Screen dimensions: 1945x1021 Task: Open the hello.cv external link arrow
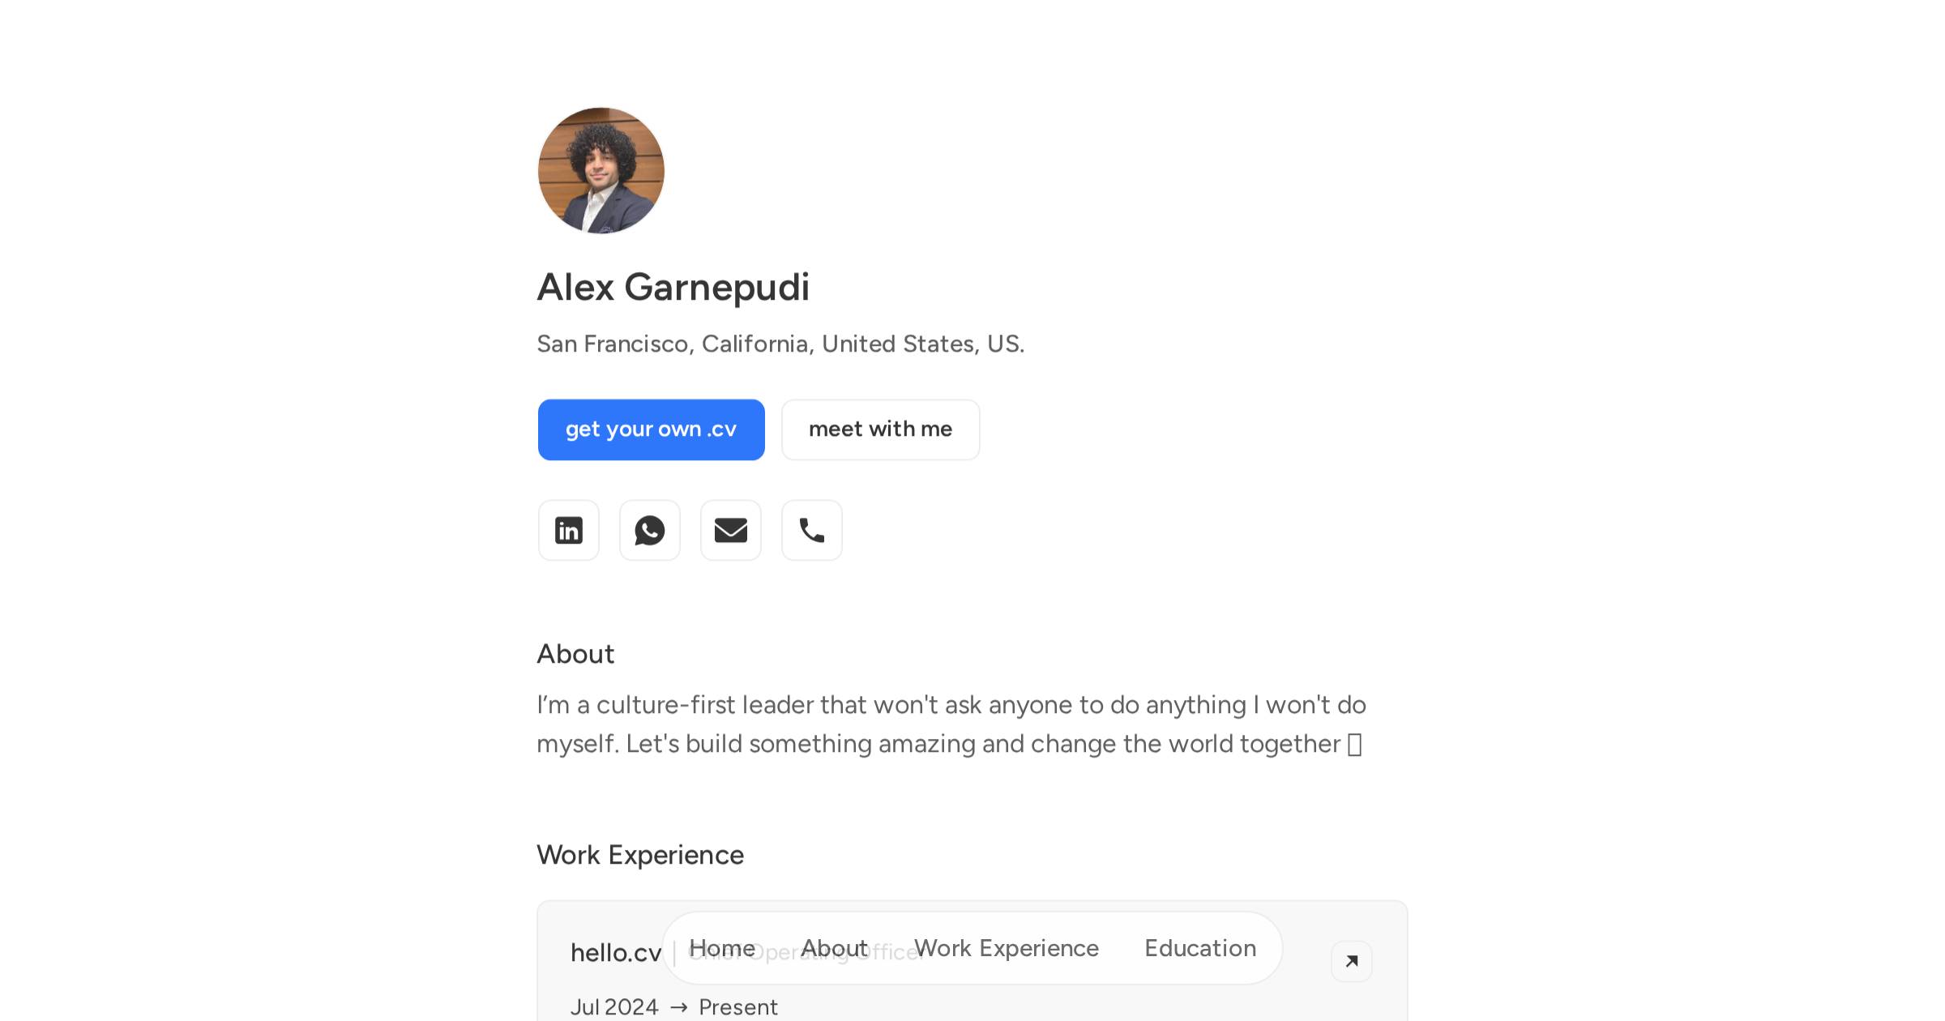click(1351, 961)
